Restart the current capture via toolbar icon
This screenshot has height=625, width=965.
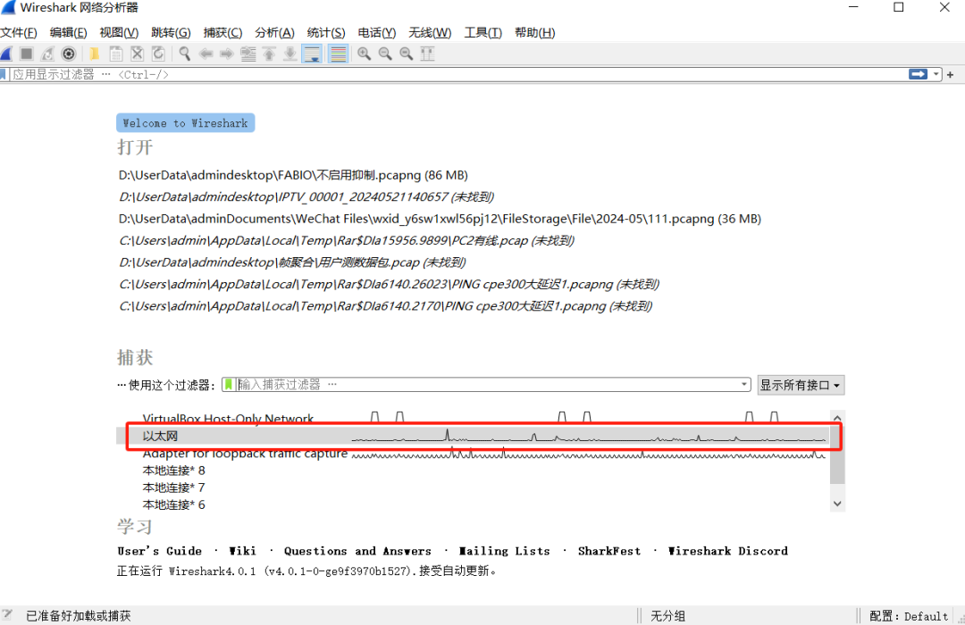47,54
